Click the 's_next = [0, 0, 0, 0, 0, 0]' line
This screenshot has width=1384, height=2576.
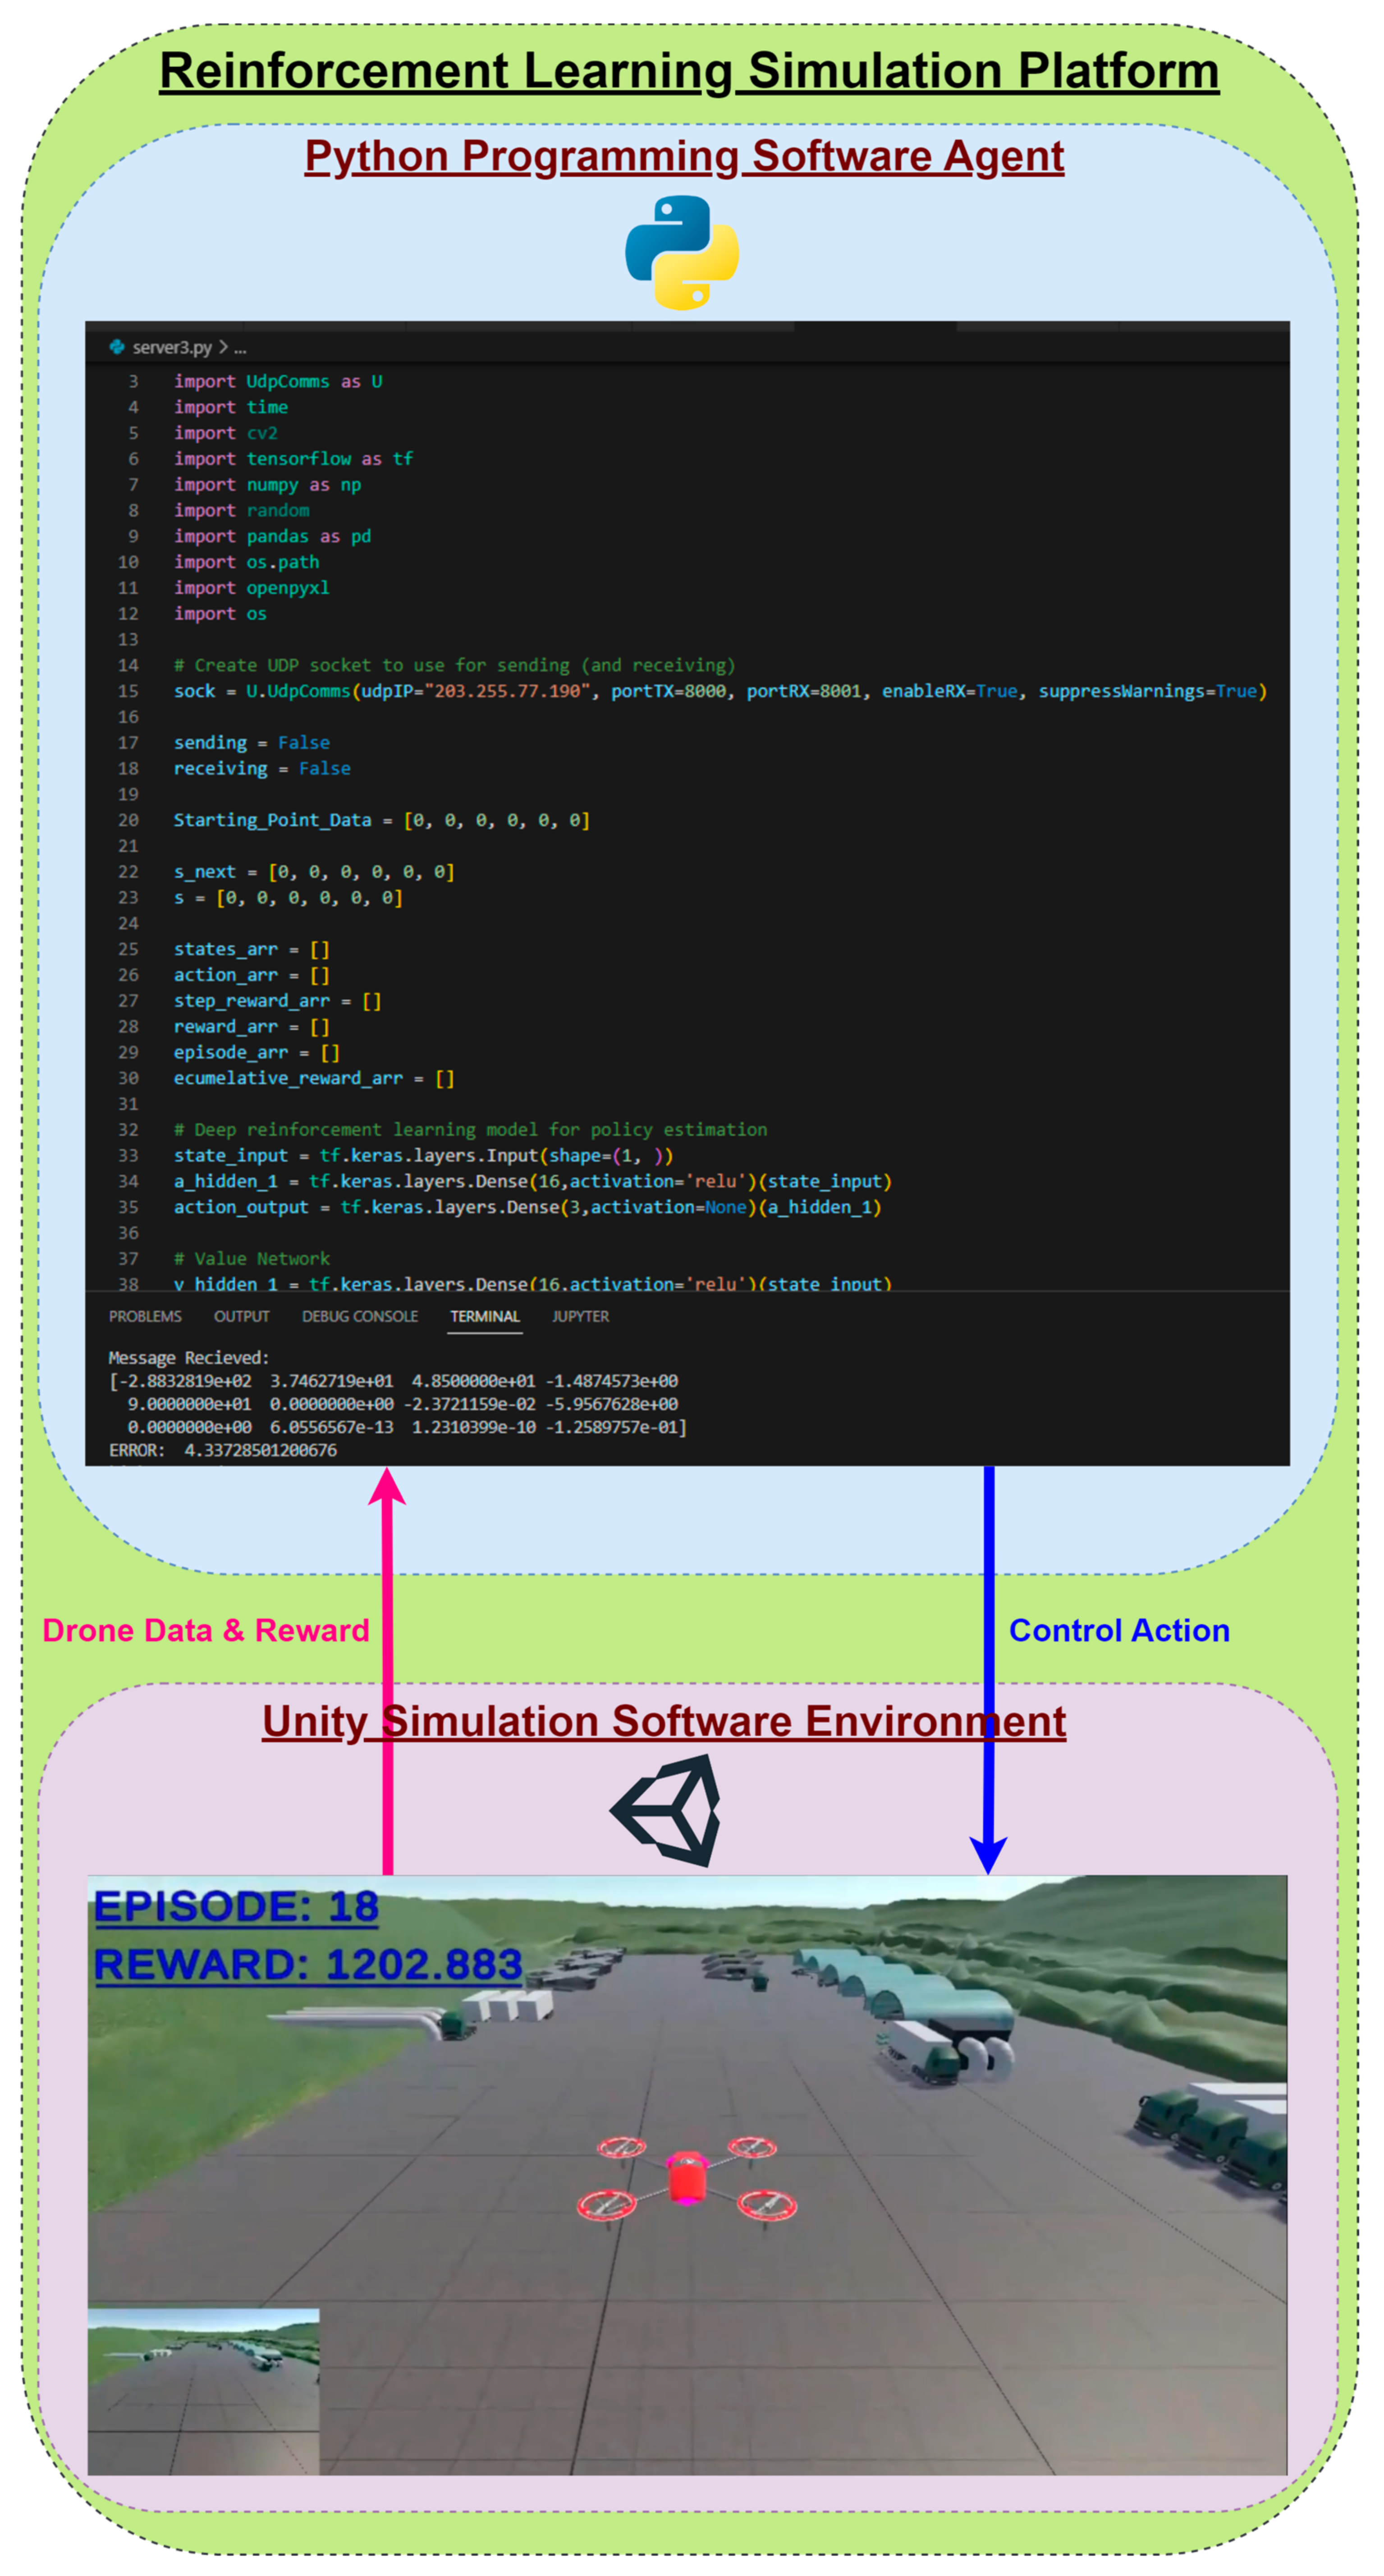coord(314,872)
